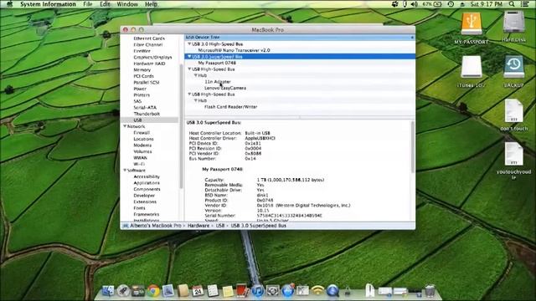Open QuickTime Player in the Dock
This screenshot has height=301, width=536.
pyautogui.click(x=332, y=291)
